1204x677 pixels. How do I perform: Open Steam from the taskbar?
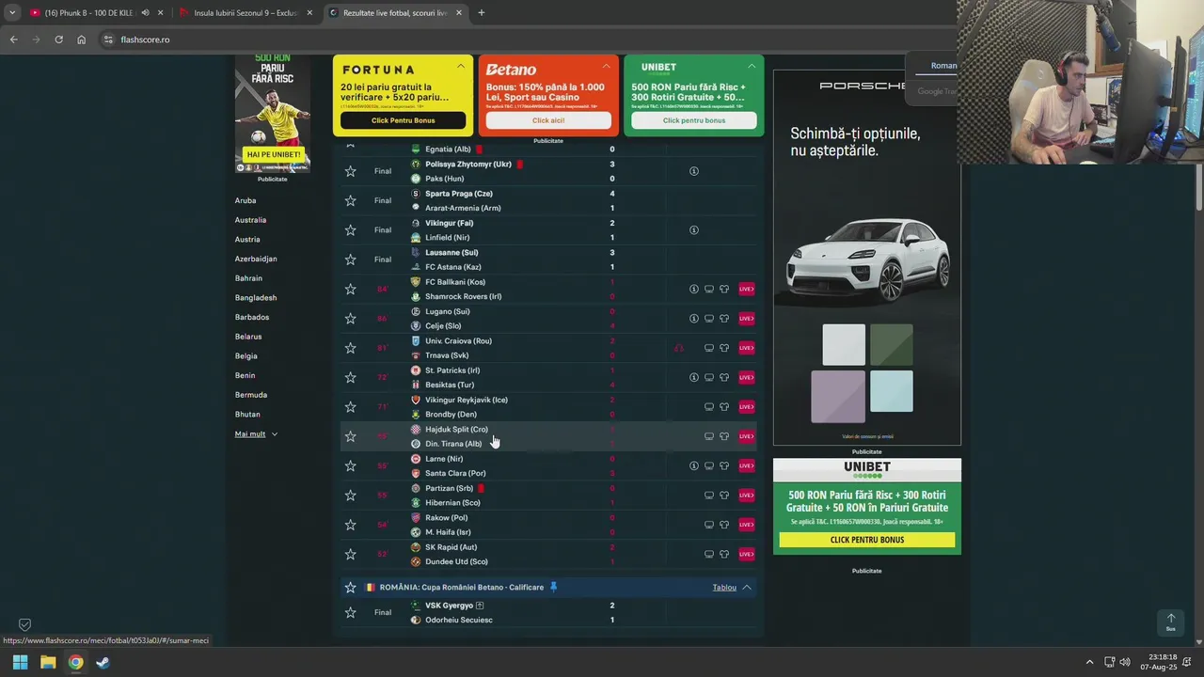click(x=103, y=662)
